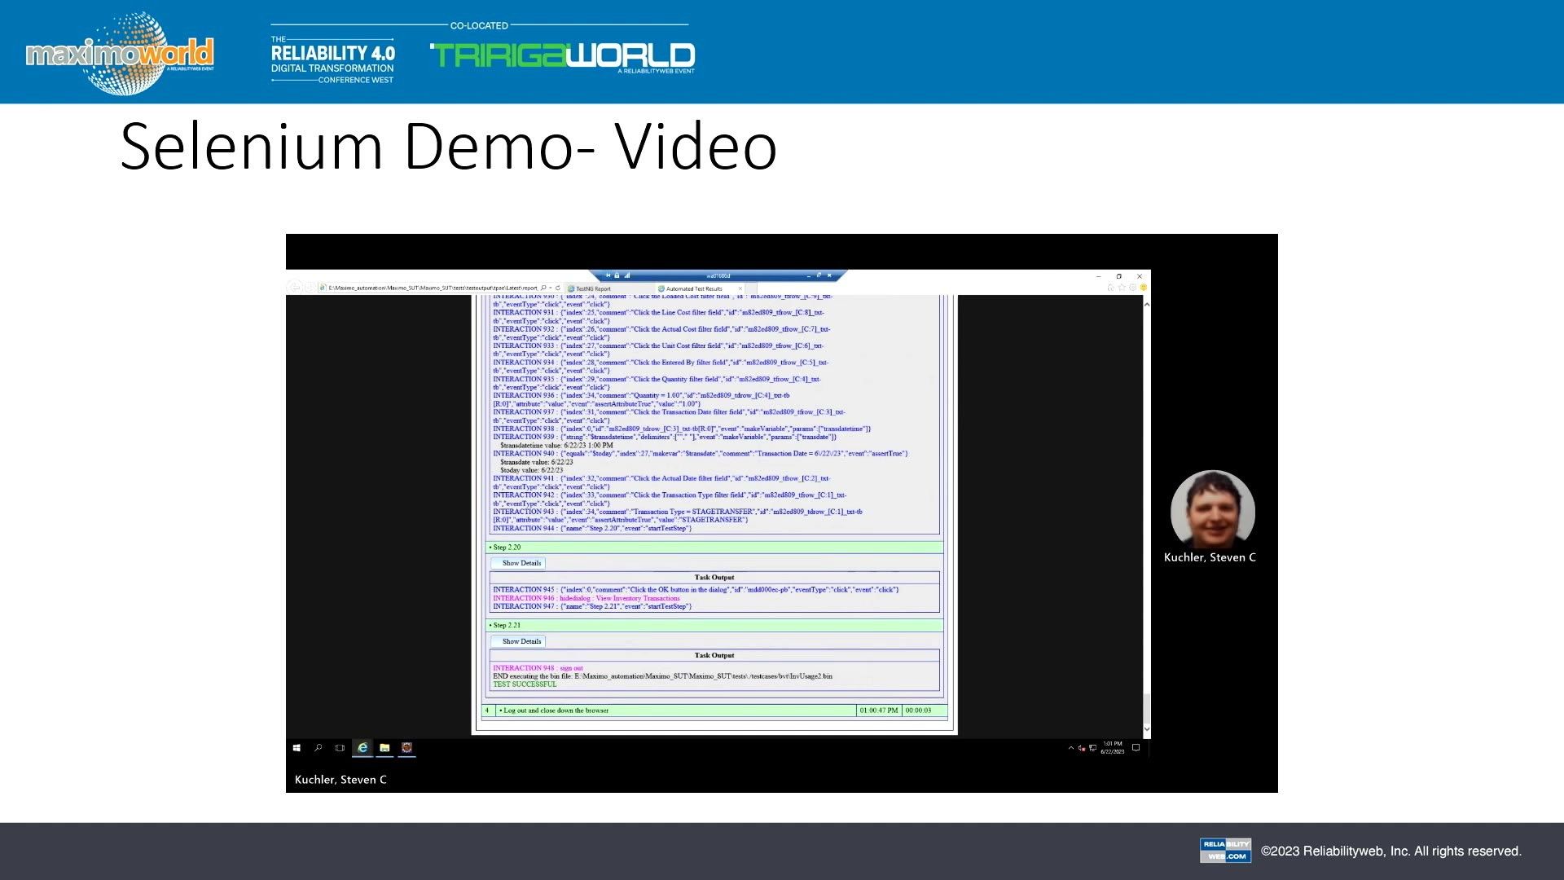Screen dimensions: 1564x880
Task: Open the Action Center notifications icon
Action: click(1136, 748)
